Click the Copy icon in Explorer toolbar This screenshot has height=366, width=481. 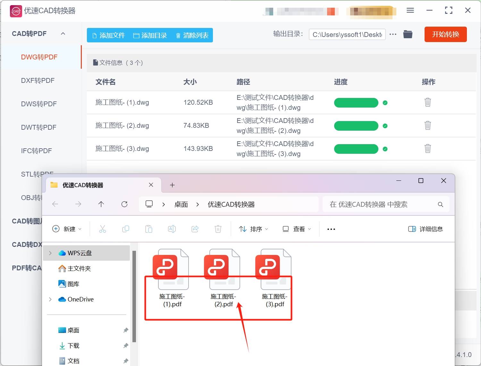click(126, 229)
